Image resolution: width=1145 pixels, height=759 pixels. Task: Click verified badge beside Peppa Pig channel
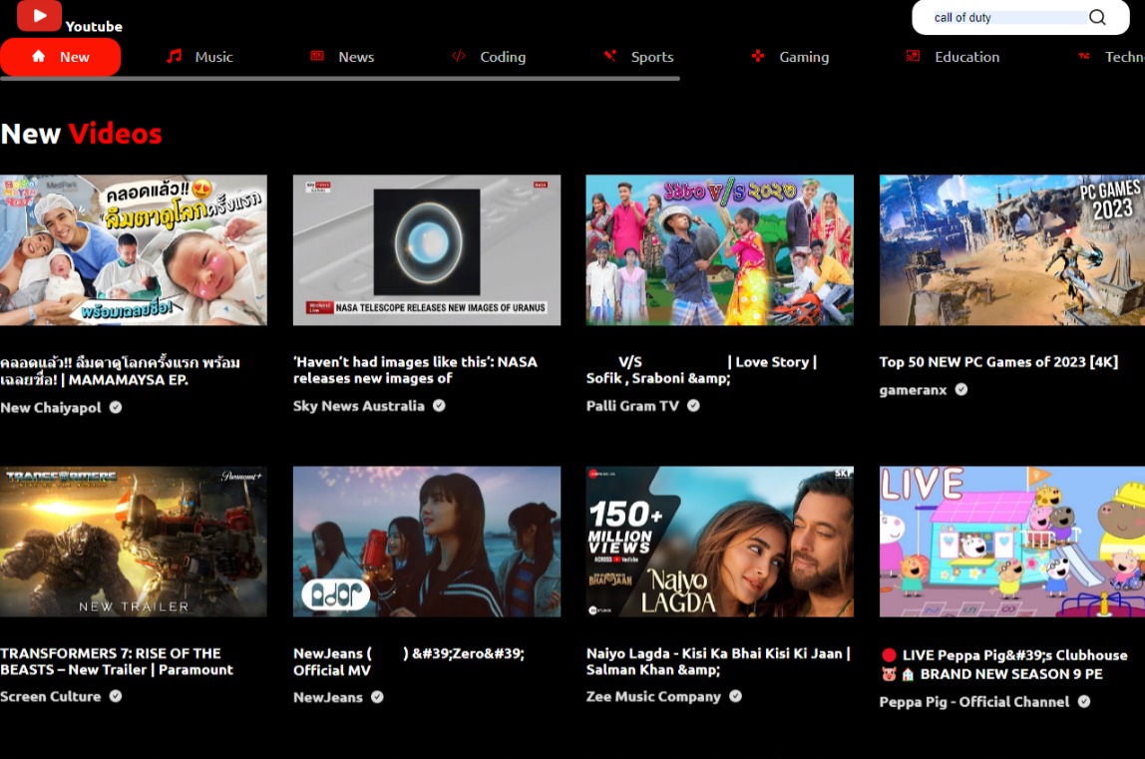[1084, 701]
